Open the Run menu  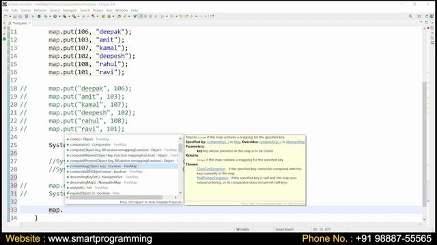(x=109, y=10)
